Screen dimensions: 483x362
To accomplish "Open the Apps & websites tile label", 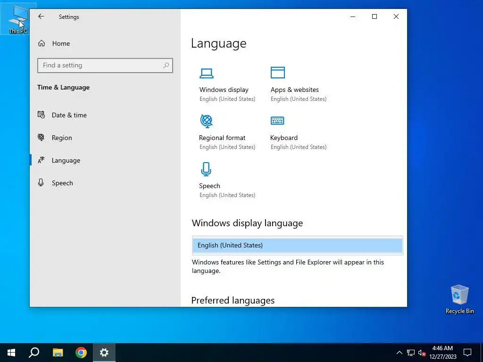I will 294,90.
